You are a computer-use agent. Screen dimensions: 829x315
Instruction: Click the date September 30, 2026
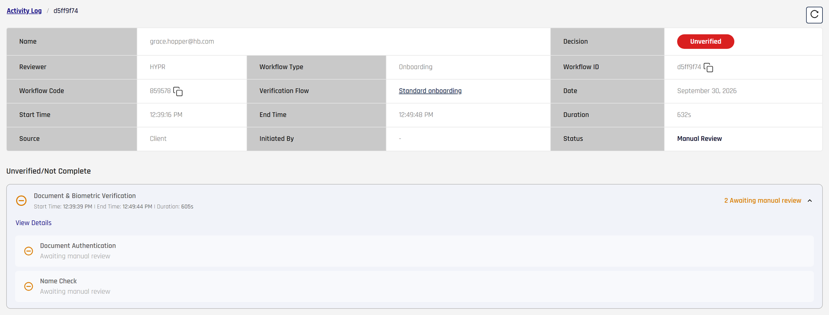pyautogui.click(x=706, y=91)
